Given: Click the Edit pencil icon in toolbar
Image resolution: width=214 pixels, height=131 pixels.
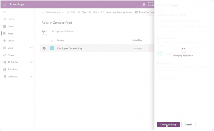Looking at the screenshot, I should point(68,12).
